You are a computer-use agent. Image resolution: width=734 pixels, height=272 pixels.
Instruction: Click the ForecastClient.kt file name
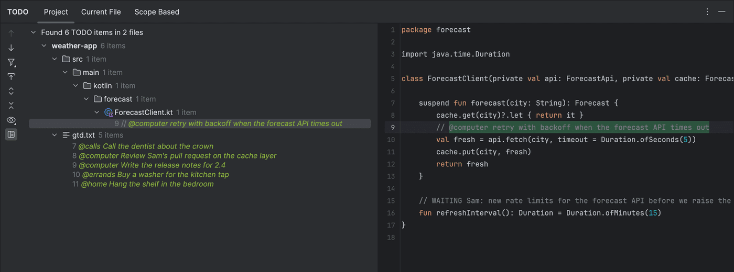[x=144, y=112]
